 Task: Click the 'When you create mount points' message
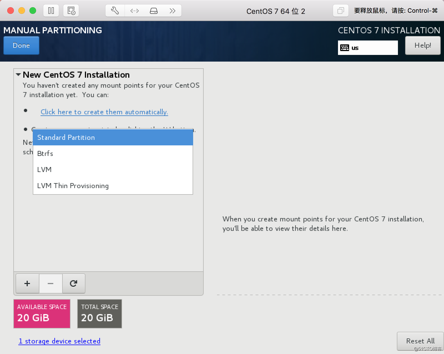[323, 224]
